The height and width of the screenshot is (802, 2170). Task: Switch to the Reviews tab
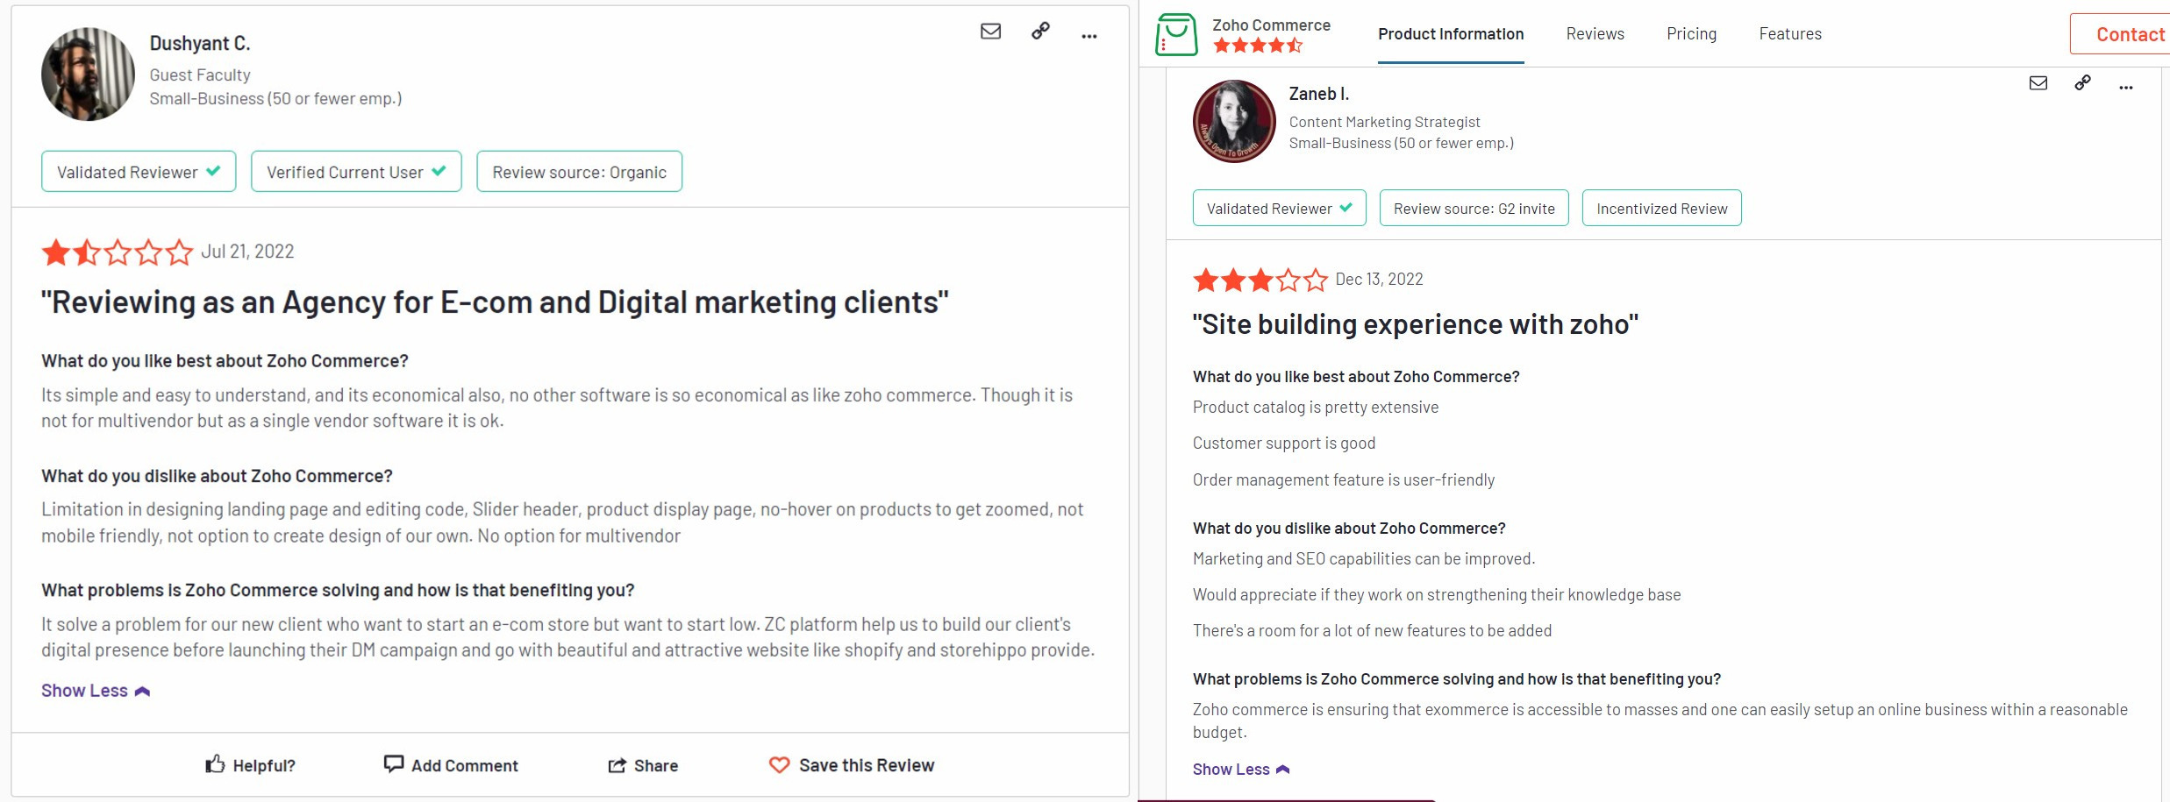pyautogui.click(x=1595, y=33)
